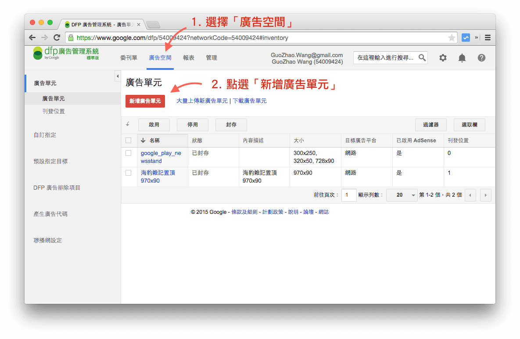Viewport: 520px width, 339px height.
Task: Click the help question mark icon
Action: tap(481, 58)
